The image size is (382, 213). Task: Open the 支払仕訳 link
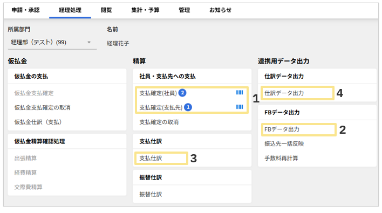pyautogui.click(x=151, y=158)
